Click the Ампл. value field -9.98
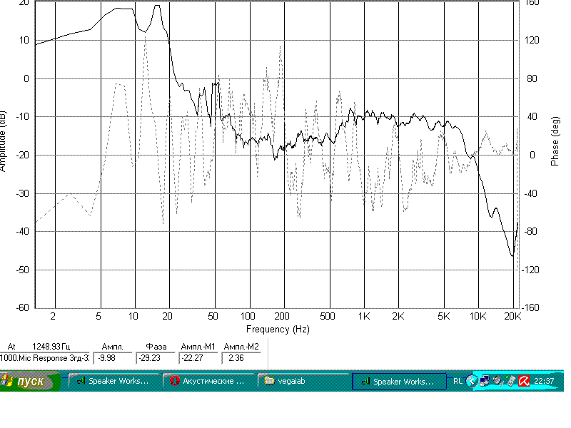The width and height of the screenshot is (571, 428). (x=113, y=358)
